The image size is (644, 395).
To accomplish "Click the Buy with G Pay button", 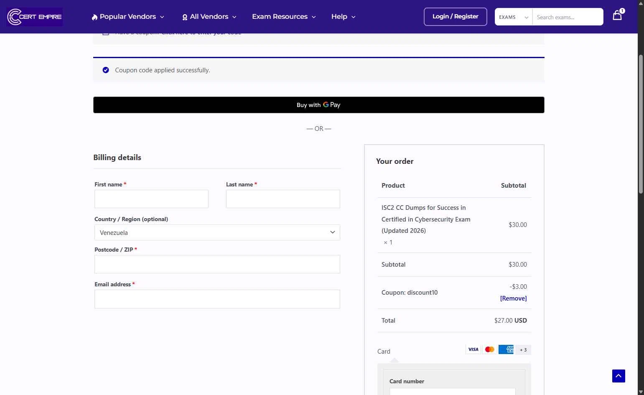I will point(319,105).
